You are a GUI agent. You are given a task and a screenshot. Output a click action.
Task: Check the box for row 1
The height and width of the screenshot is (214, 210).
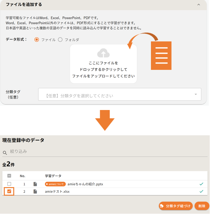click(9, 184)
